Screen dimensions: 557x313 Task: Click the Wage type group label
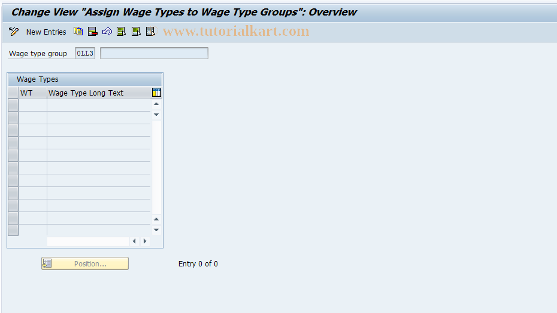38,54
